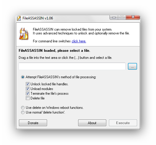Screen dimensions: 156x145
Task: Open the Donate button
Action: click(x=33, y=123)
